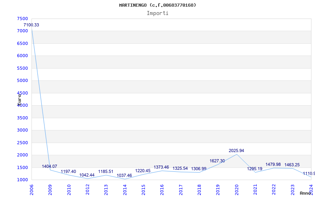The height and width of the screenshot is (197, 315).
Task: Click the Anno x-axis title
Action: (x=305, y=193)
